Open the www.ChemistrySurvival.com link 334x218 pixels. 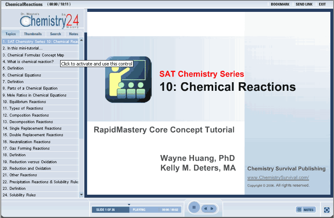tap(278, 178)
